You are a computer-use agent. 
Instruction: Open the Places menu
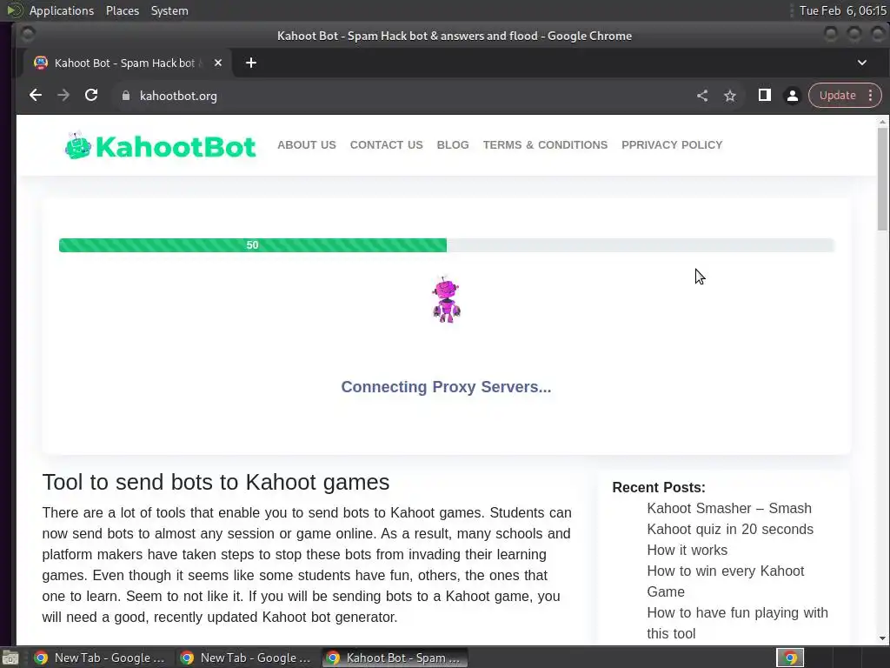(123, 10)
